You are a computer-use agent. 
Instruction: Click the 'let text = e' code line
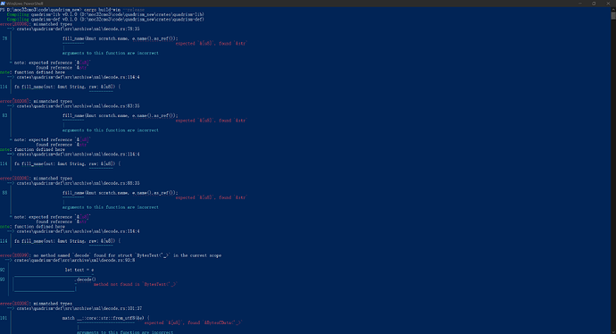point(79,270)
